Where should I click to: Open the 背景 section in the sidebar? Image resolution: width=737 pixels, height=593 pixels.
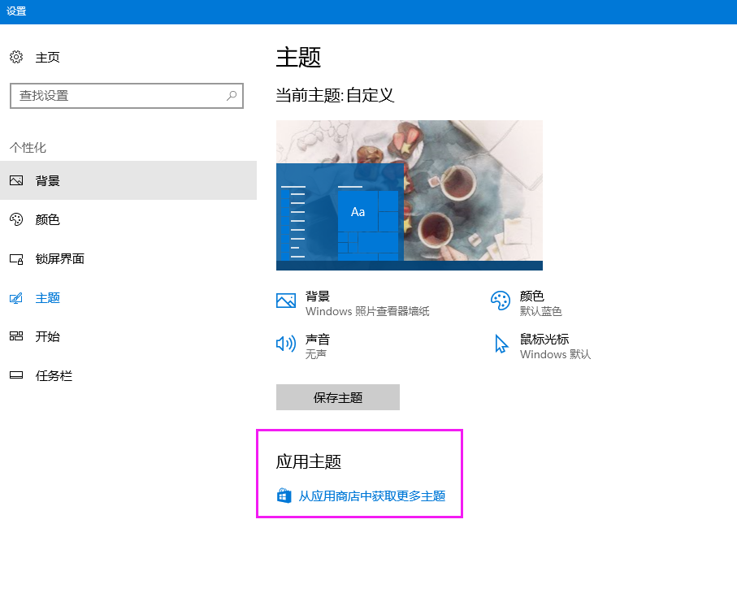click(48, 180)
